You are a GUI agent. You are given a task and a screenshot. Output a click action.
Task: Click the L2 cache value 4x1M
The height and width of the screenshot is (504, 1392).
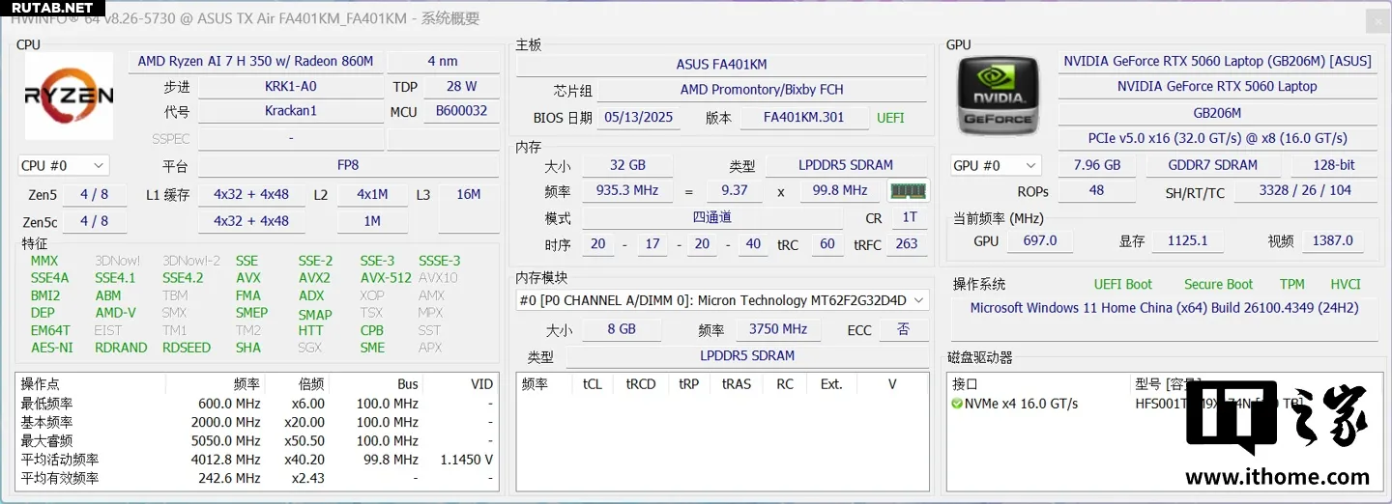(372, 194)
